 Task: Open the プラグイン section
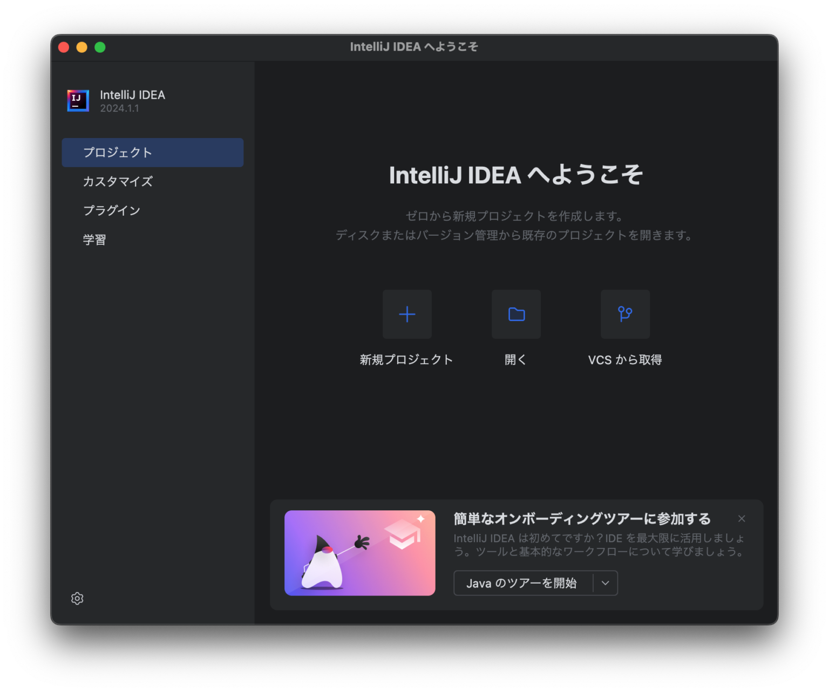pyautogui.click(x=112, y=210)
